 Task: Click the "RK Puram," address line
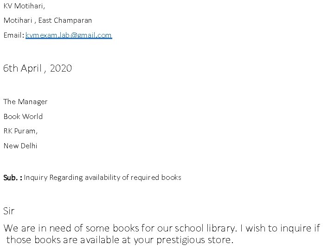[x=20, y=131]
